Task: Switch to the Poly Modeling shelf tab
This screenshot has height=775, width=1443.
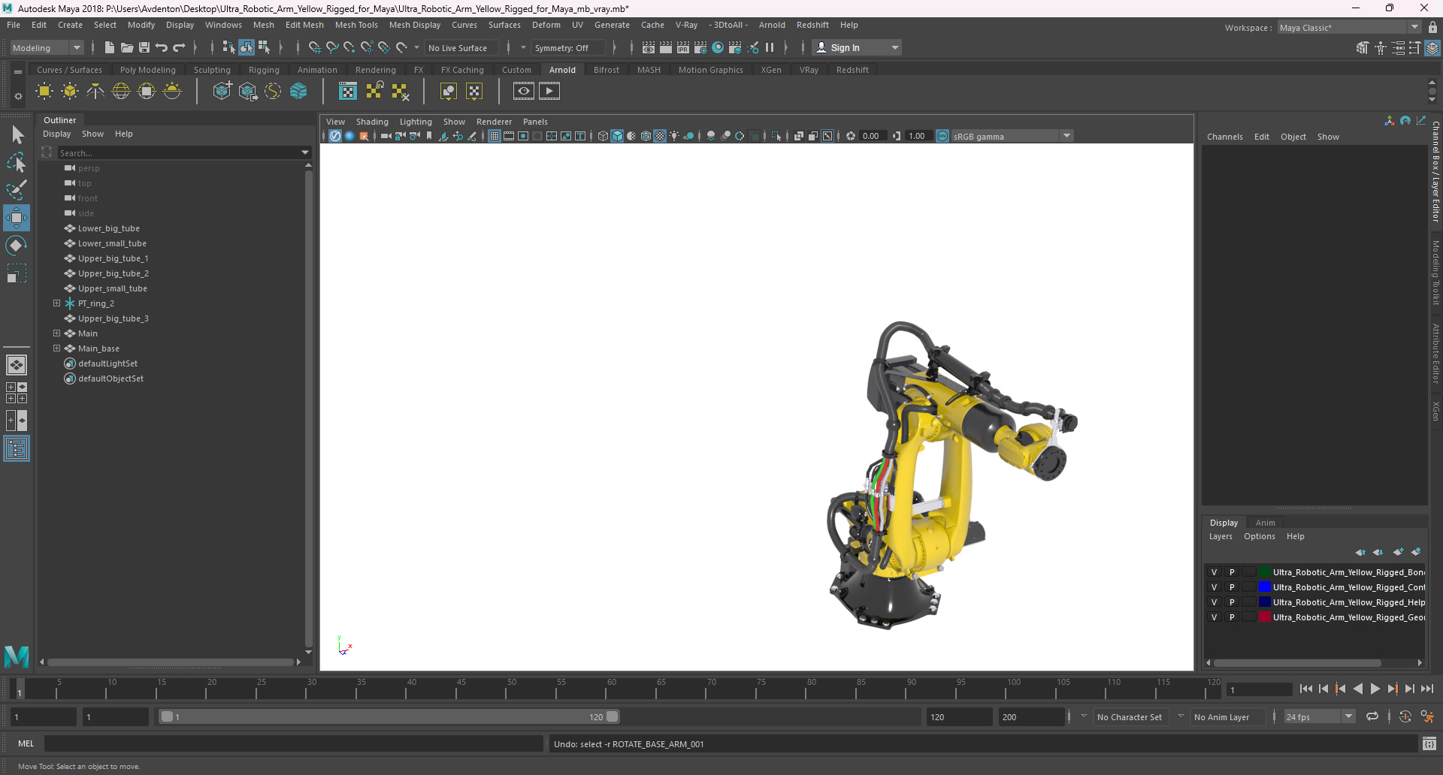Action: click(x=148, y=70)
